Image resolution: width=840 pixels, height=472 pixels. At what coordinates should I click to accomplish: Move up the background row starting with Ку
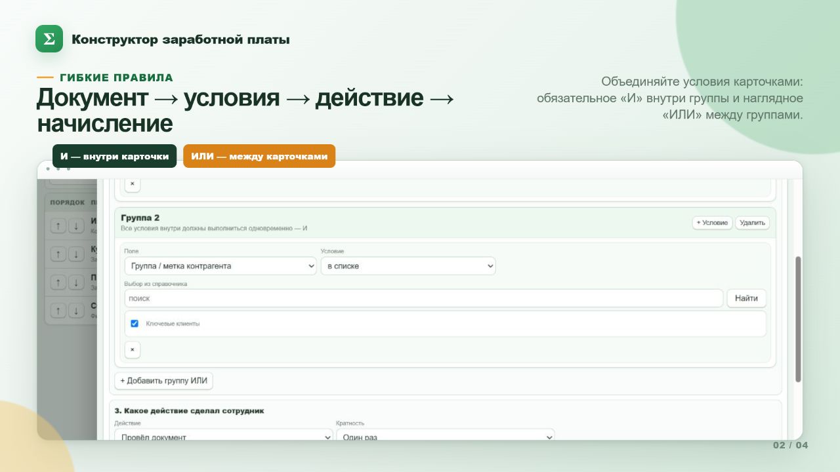tap(58, 254)
